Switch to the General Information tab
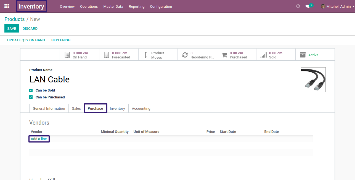 (x=49, y=108)
